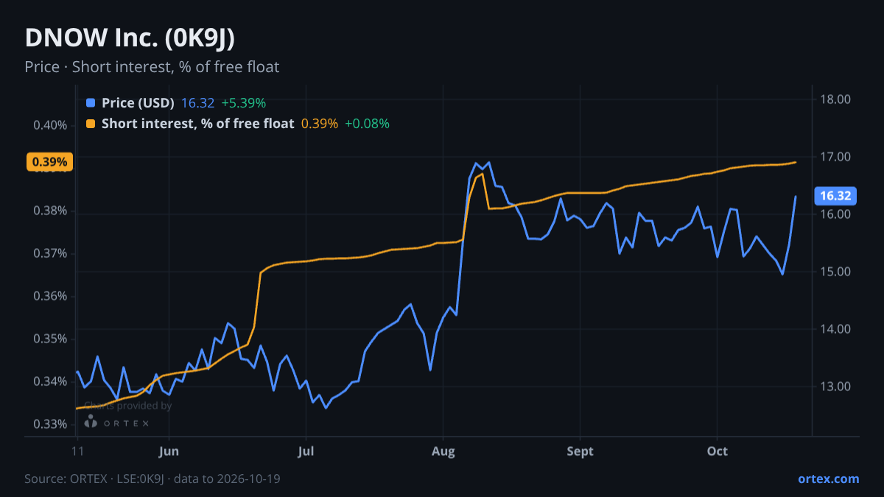Image resolution: width=884 pixels, height=497 pixels.
Task: Click the Oct x-axis label
Action: [x=717, y=451]
